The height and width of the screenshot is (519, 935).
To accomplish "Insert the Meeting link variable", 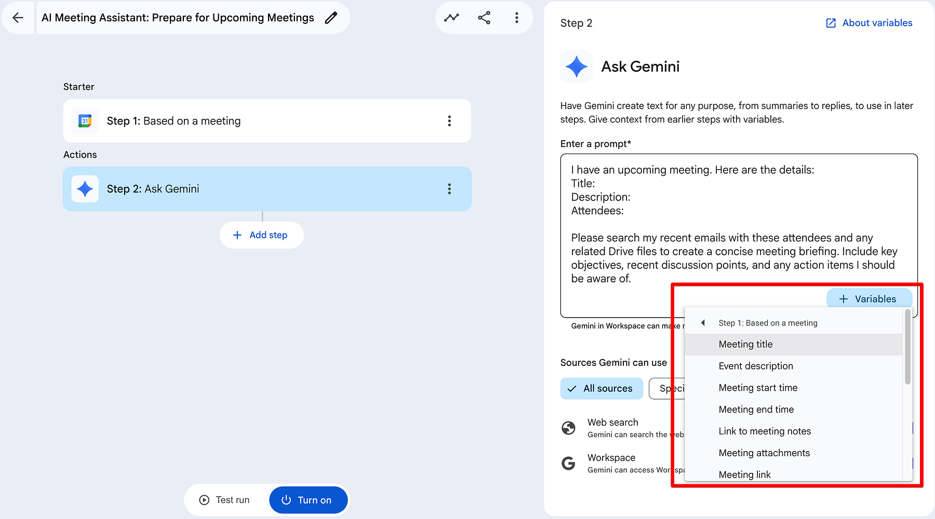I will 794,474.
